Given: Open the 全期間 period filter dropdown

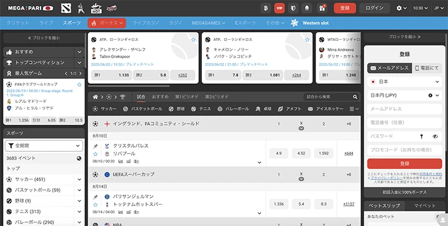Looking at the screenshot, I should pos(44,146).
